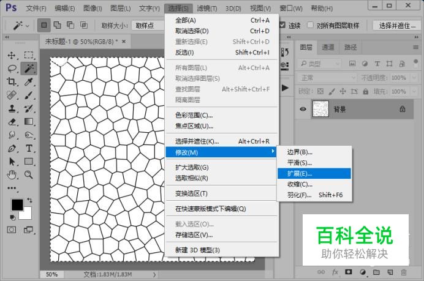Swap foreground and background colors
424x281 pixels.
click(x=29, y=200)
